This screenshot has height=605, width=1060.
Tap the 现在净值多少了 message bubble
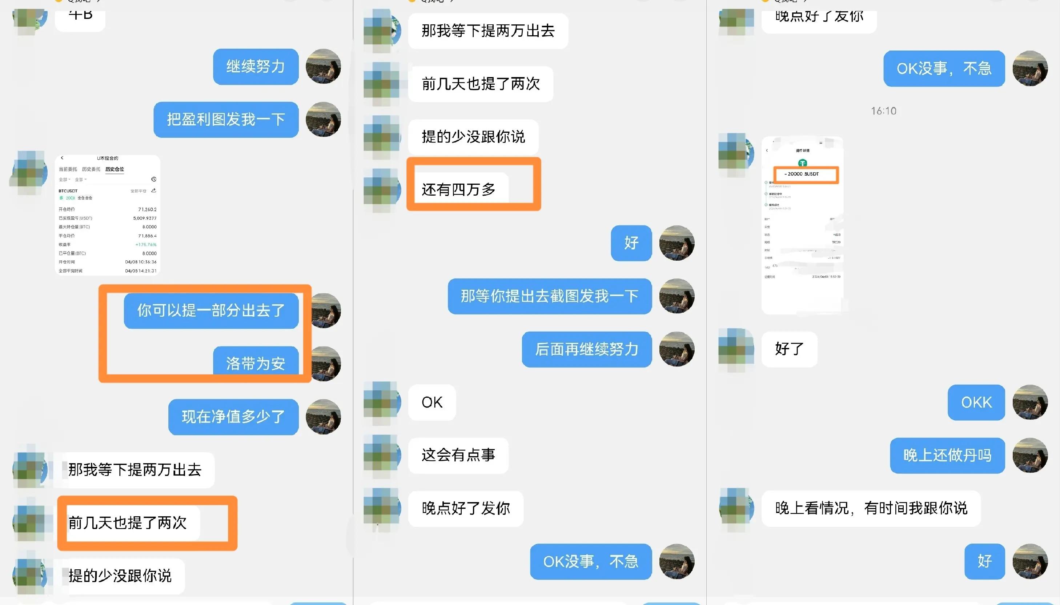pos(233,417)
